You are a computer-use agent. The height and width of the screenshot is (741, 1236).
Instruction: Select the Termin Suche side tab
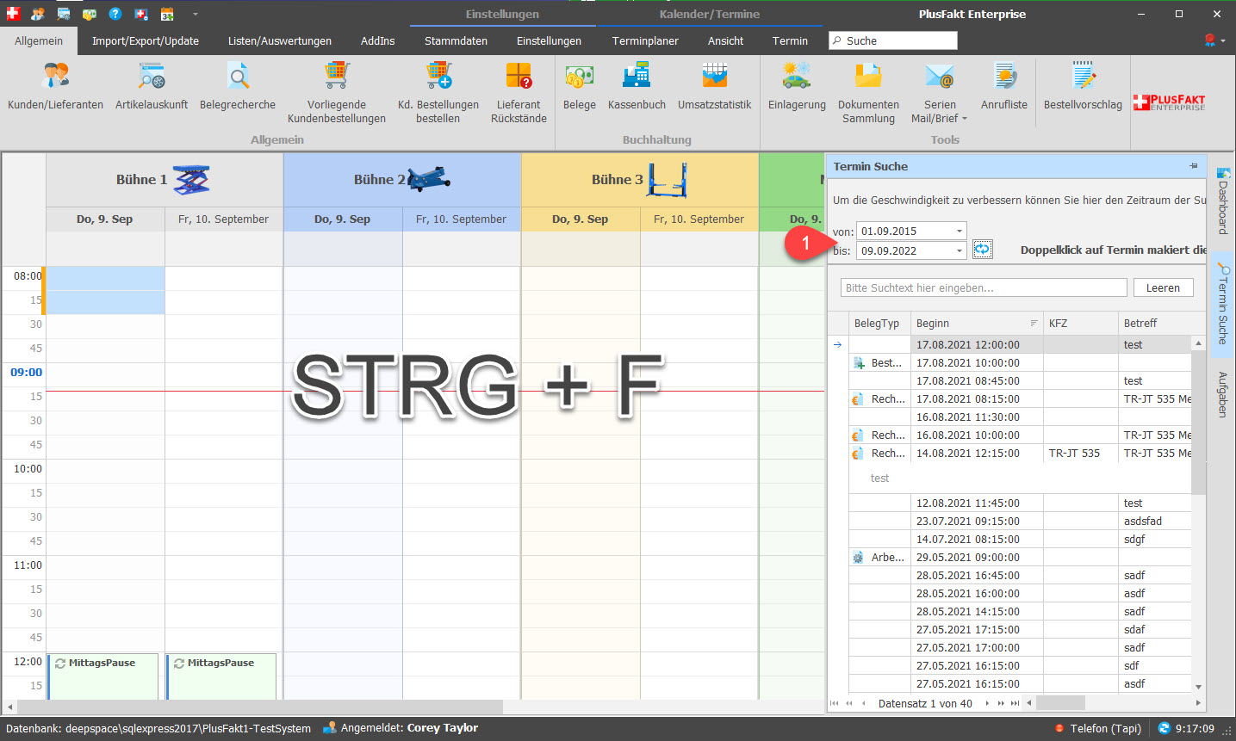1222,304
